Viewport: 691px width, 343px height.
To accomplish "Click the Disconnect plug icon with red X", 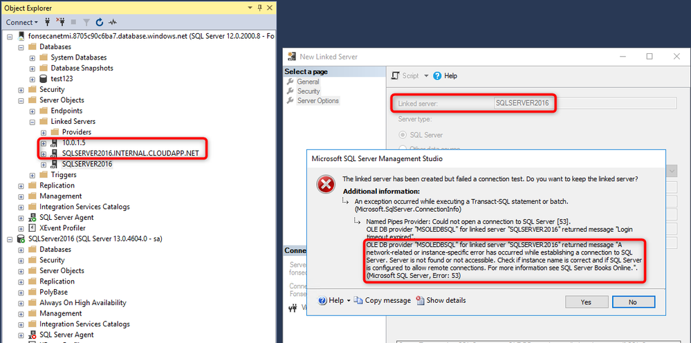I will click(60, 22).
